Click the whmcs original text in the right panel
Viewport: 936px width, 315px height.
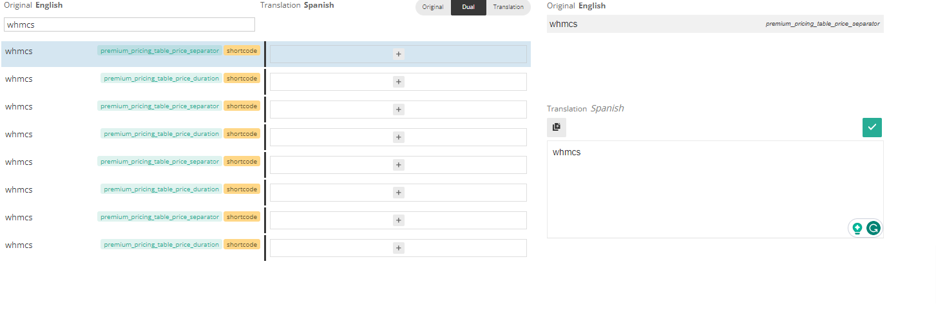563,24
